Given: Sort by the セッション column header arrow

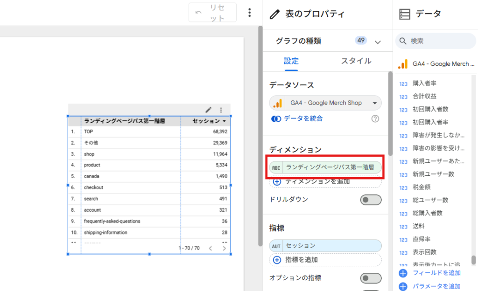Looking at the screenshot, I should (x=224, y=121).
